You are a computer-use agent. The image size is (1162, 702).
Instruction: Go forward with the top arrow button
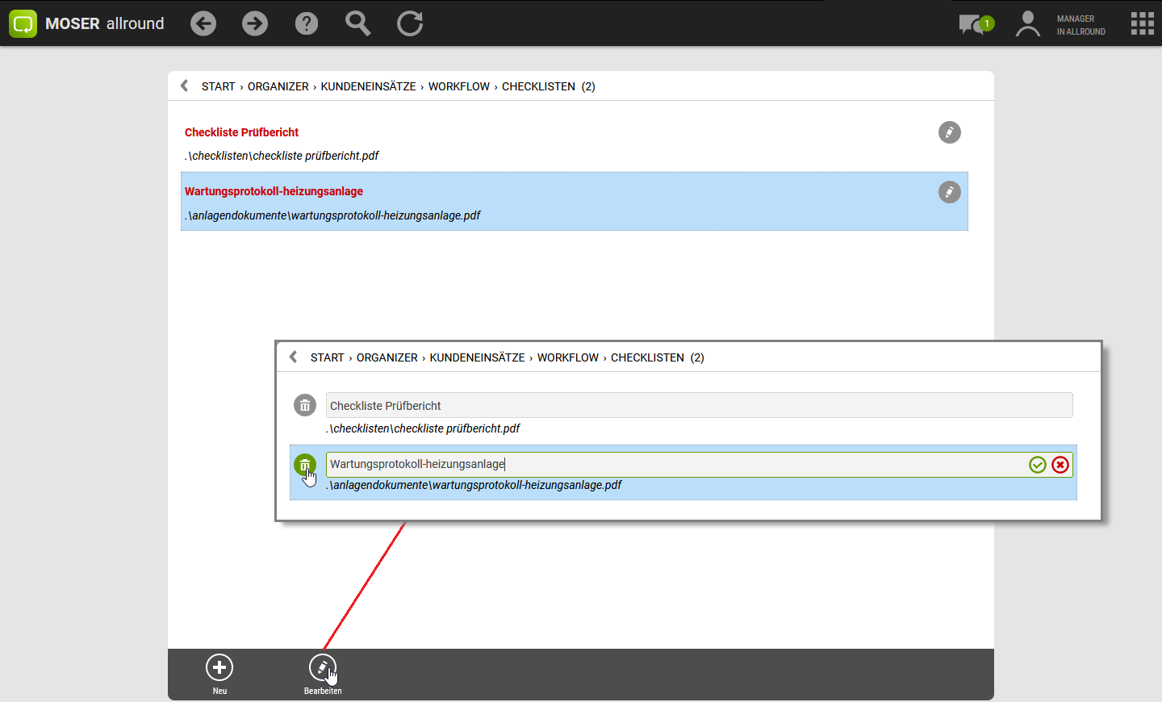tap(255, 23)
